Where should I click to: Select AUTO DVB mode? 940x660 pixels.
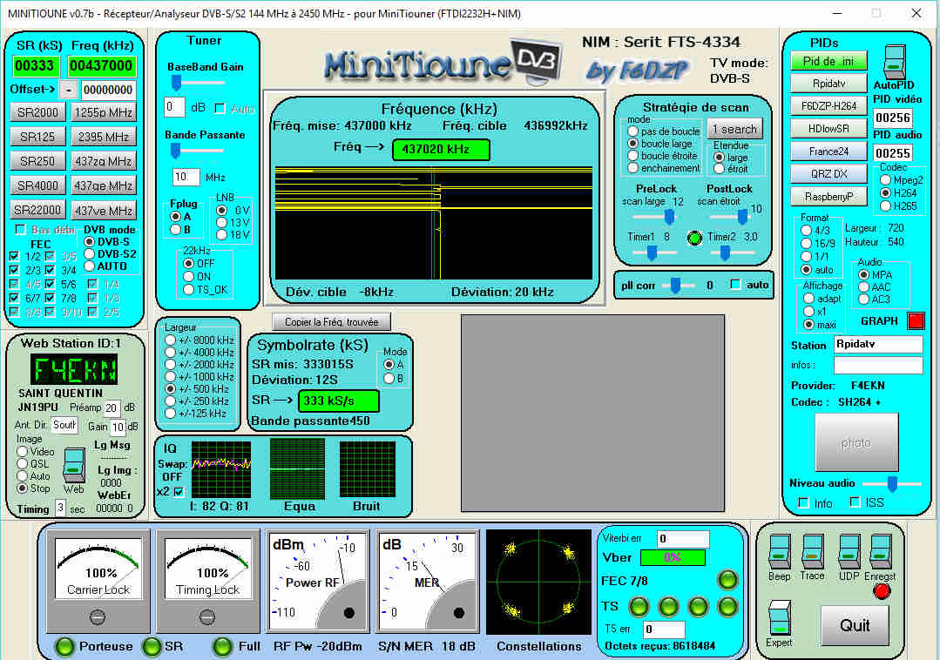[90, 266]
